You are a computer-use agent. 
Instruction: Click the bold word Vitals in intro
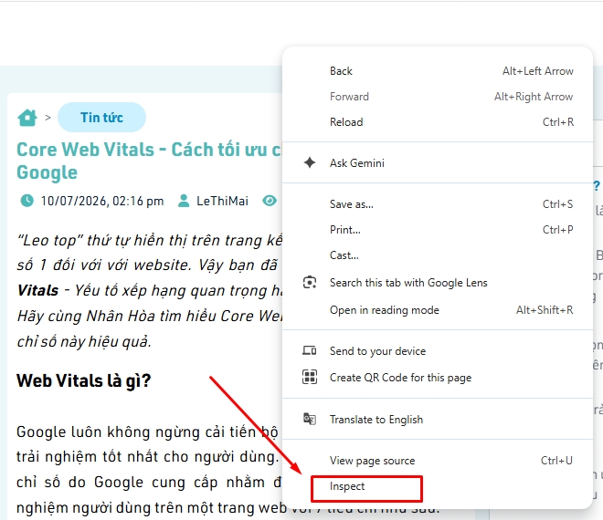[37, 290]
